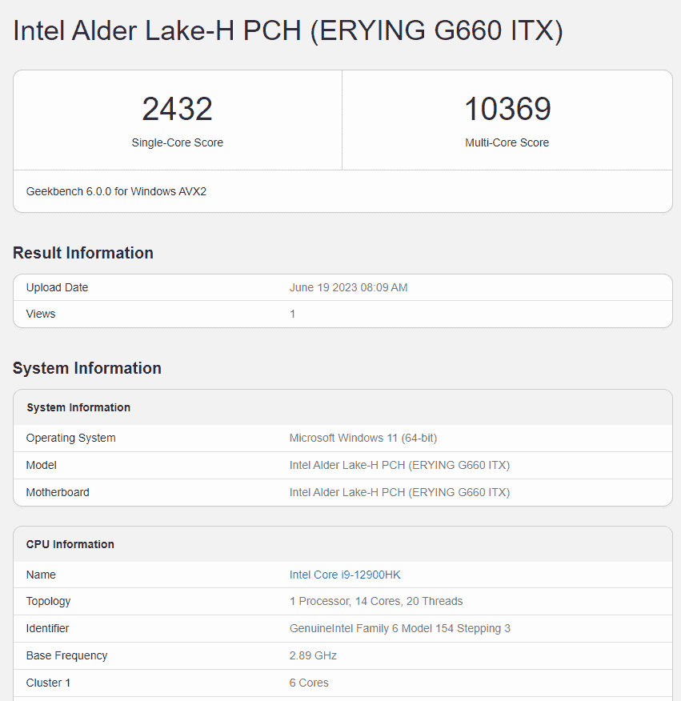This screenshot has height=701, width=681.
Task: Click the Model row value text
Action: [x=399, y=465]
